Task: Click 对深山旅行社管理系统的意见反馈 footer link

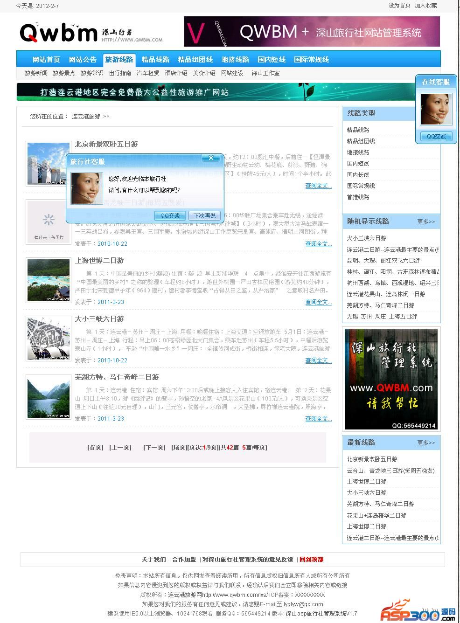Action: pyautogui.click(x=248, y=560)
